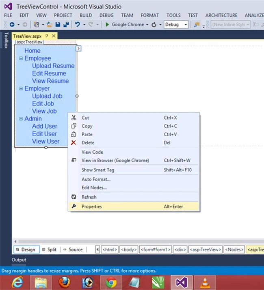Screen dimensions: 264x290
Task: Open the Google Chrome browser dropdown arrow
Action: [x=147, y=25]
